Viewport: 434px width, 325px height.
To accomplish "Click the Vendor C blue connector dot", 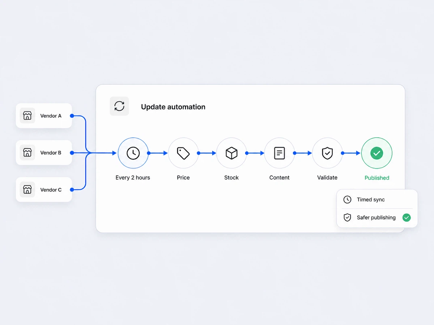I will [72, 190].
